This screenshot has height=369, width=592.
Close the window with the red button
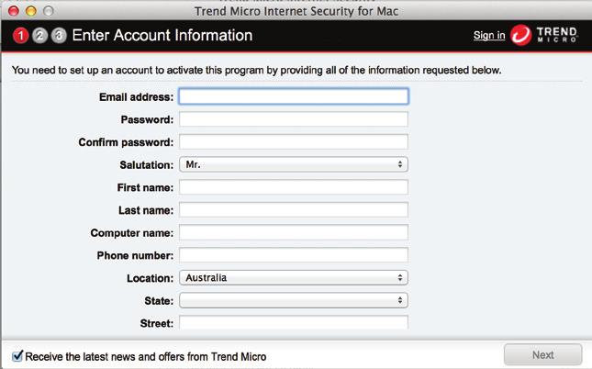(14, 11)
